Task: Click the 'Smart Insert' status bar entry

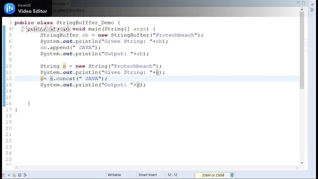Action: 148,175
